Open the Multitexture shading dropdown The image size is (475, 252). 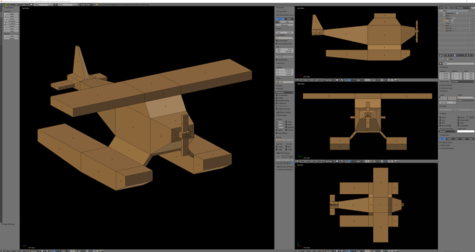pos(285,92)
